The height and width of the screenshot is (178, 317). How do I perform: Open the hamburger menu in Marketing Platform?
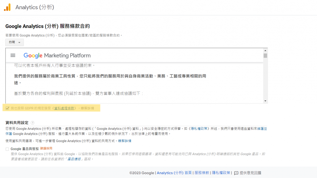[13, 55]
